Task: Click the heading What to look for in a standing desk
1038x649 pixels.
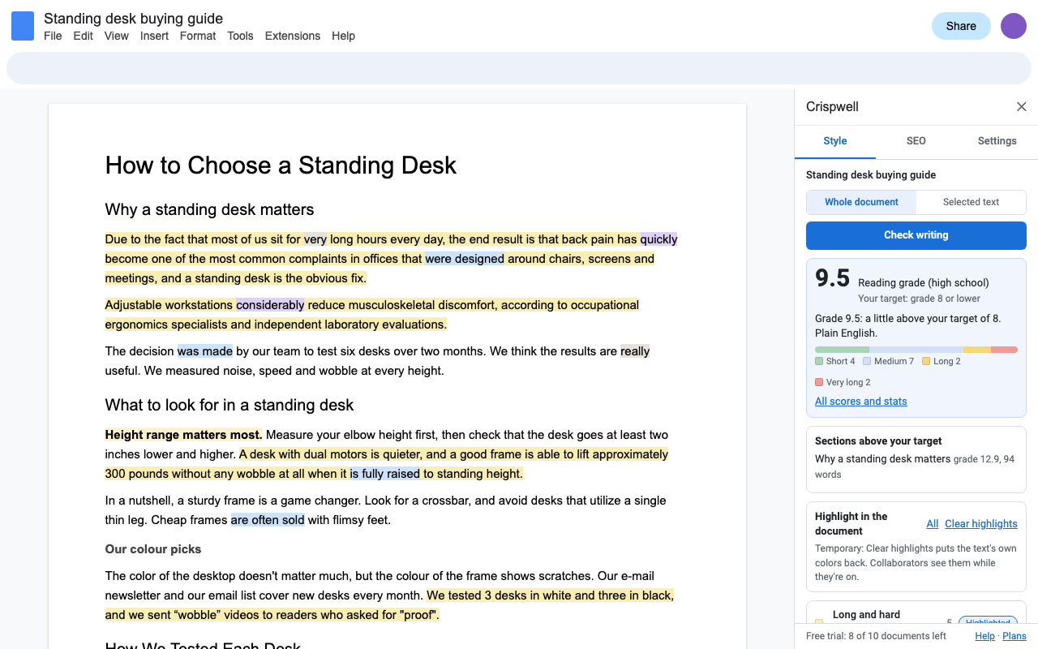Action: [x=229, y=405]
